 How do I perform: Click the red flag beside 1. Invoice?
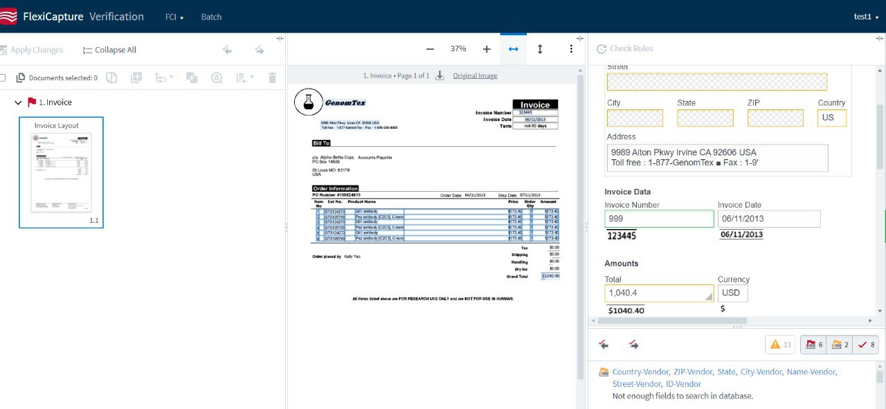[32, 102]
